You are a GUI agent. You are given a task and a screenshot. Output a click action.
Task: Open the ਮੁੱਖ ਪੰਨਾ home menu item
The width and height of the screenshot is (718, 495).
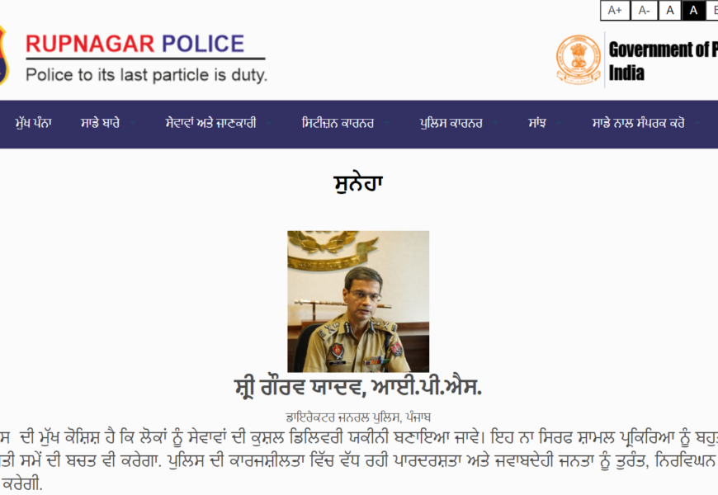click(34, 123)
